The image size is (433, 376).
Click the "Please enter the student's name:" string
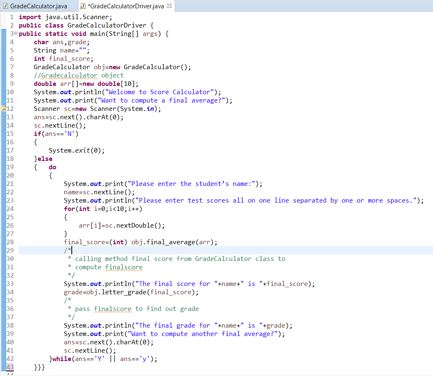pos(191,184)
